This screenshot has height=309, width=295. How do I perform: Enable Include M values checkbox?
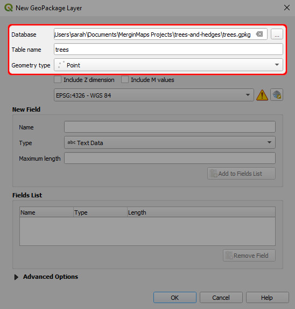(125, 80)
